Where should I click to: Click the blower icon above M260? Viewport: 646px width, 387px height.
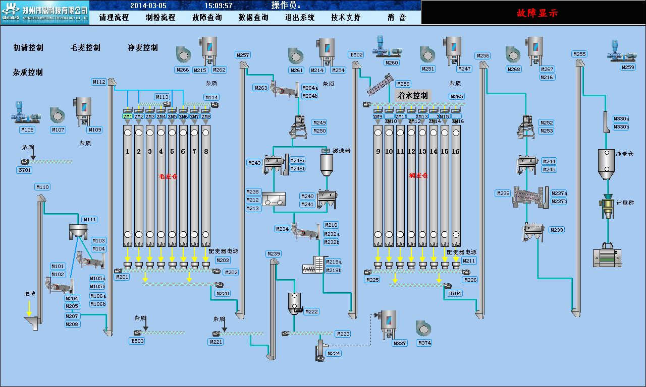tap(387, 46)
